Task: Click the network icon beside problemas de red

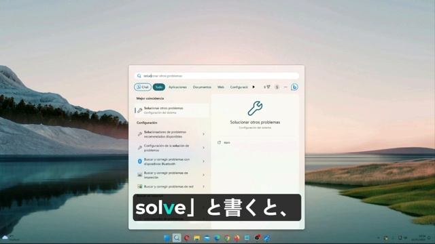Action: tap(140, 187)
